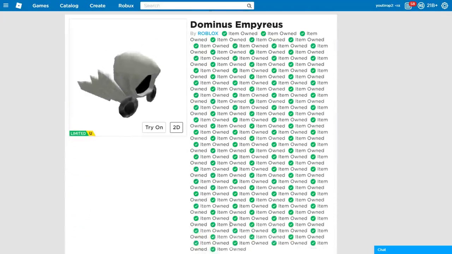Click first green check after ROBLOX
This screenshot has height=254, width=452.
coord(224,34)
